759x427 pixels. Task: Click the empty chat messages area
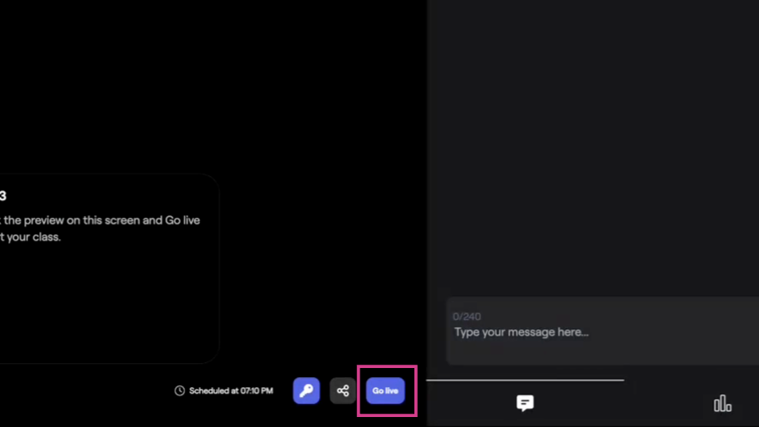coord(593,150)
